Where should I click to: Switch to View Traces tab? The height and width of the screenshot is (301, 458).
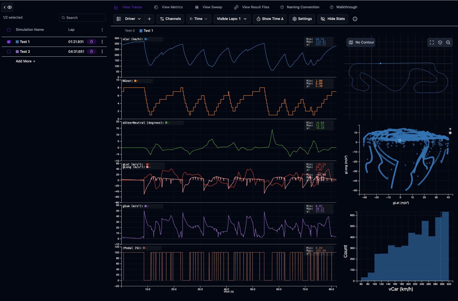tap(128, 7)
